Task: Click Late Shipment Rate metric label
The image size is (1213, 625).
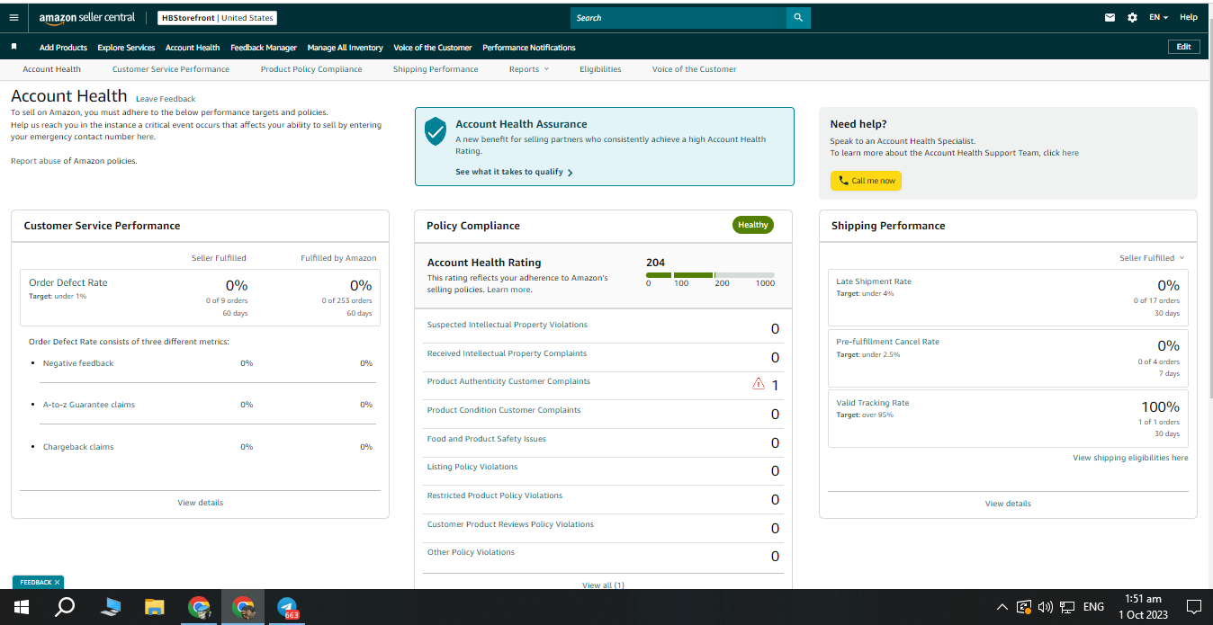Action: click(874, 281)
